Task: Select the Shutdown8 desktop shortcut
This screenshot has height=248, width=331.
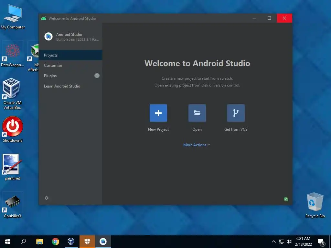Action: click(13, 129)
